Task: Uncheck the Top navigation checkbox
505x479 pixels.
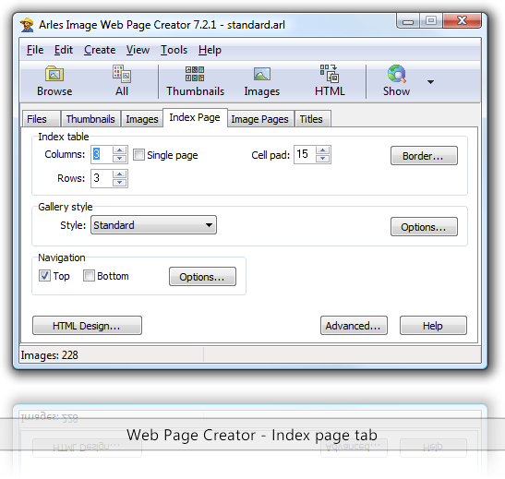Action: point(44,276)
